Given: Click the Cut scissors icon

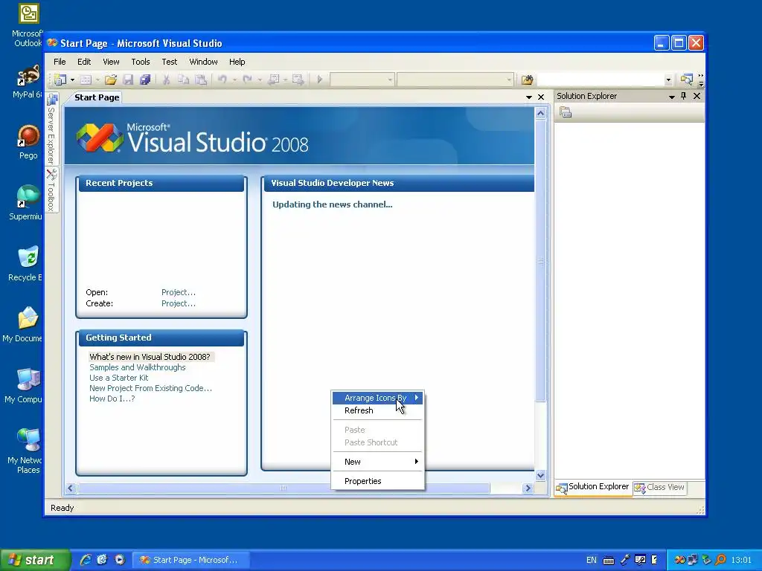Looking at the screenshot, I should point(166,80).
